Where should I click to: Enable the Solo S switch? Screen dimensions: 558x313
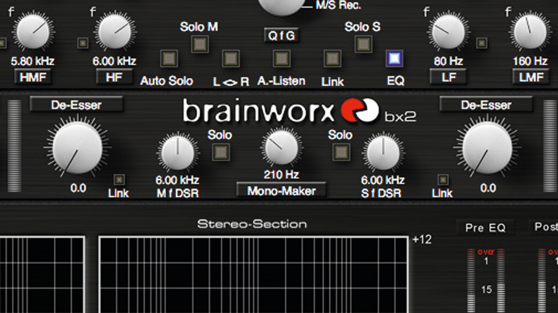coord(363,44)
